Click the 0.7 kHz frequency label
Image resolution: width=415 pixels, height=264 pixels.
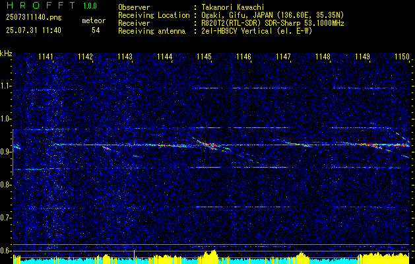(x=5, y=218)
